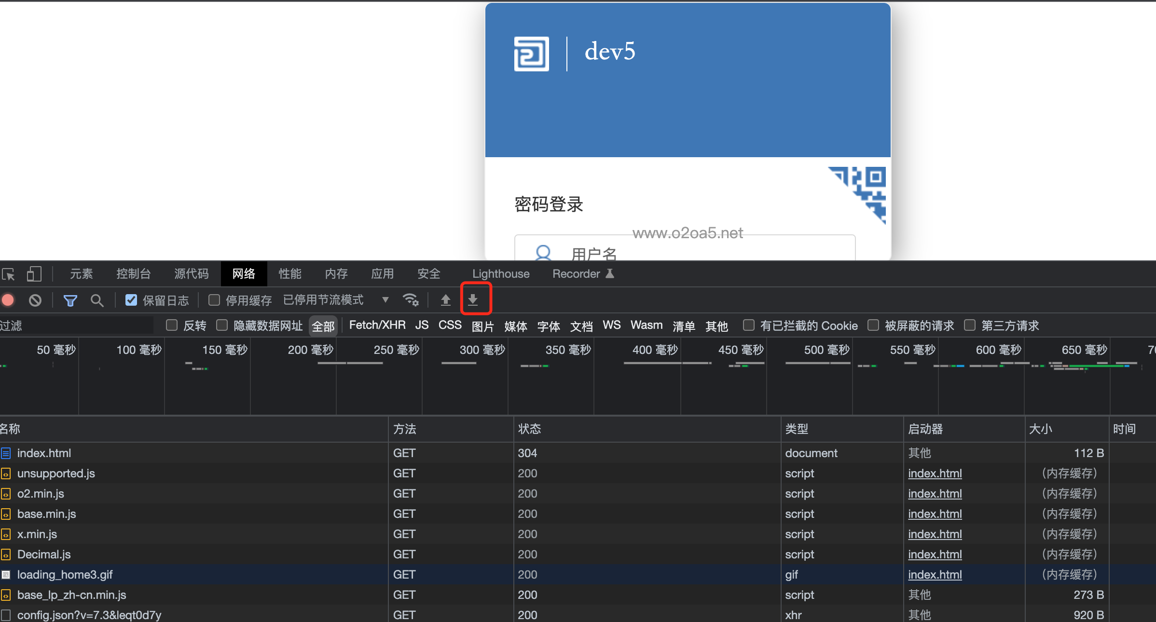Open network conditions settings

click(x=411, y=299)
